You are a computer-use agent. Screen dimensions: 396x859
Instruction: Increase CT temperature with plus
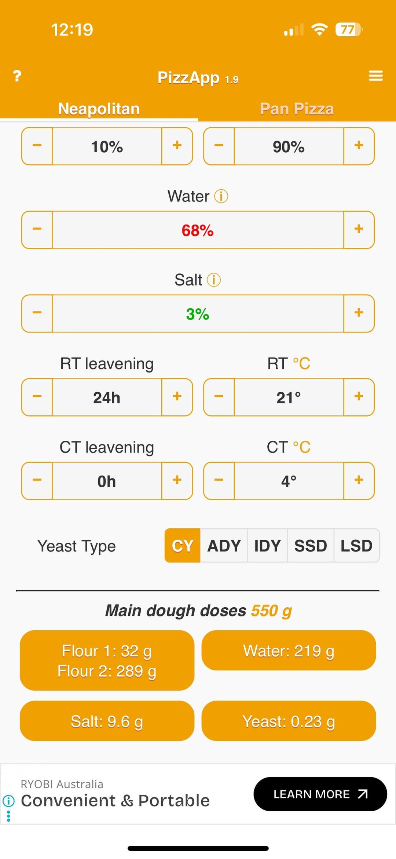pyautogui.click(x=359, y=480)
